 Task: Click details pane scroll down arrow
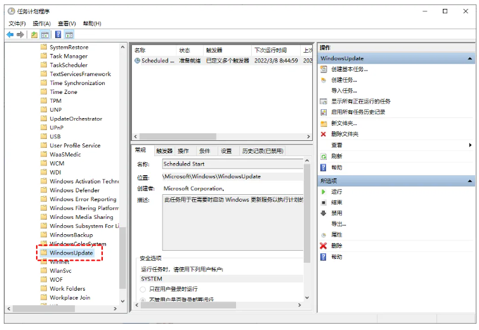coord(307,298)
